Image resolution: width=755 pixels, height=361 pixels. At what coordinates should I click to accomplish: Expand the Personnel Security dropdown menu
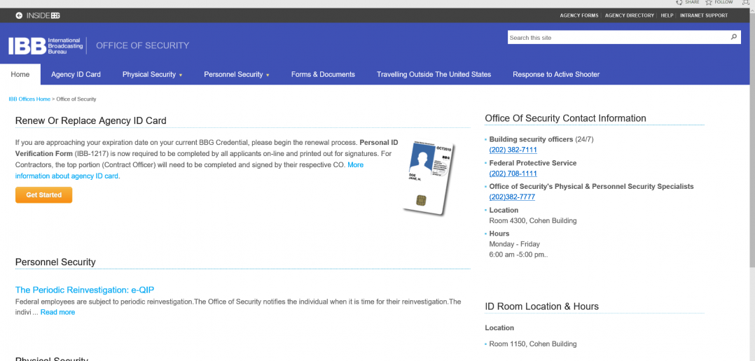point(237,74)
